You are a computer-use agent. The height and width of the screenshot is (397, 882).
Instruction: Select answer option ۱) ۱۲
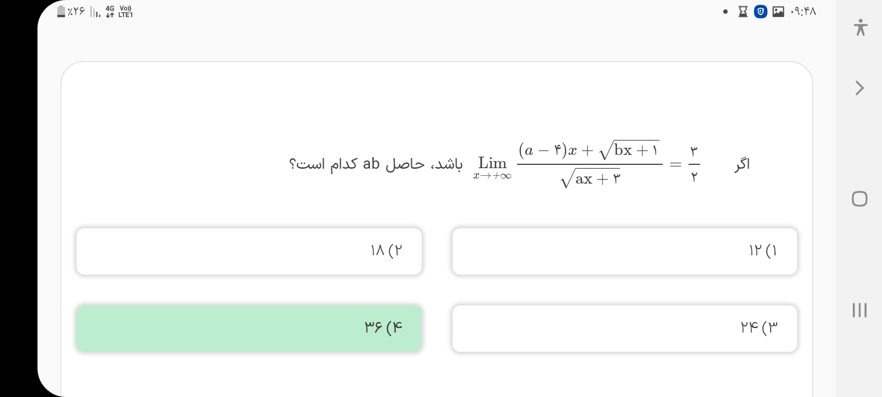click(625, 251)
